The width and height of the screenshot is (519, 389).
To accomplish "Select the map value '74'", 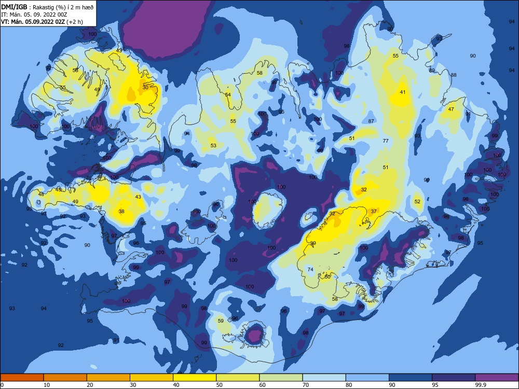I will point(310,269).
